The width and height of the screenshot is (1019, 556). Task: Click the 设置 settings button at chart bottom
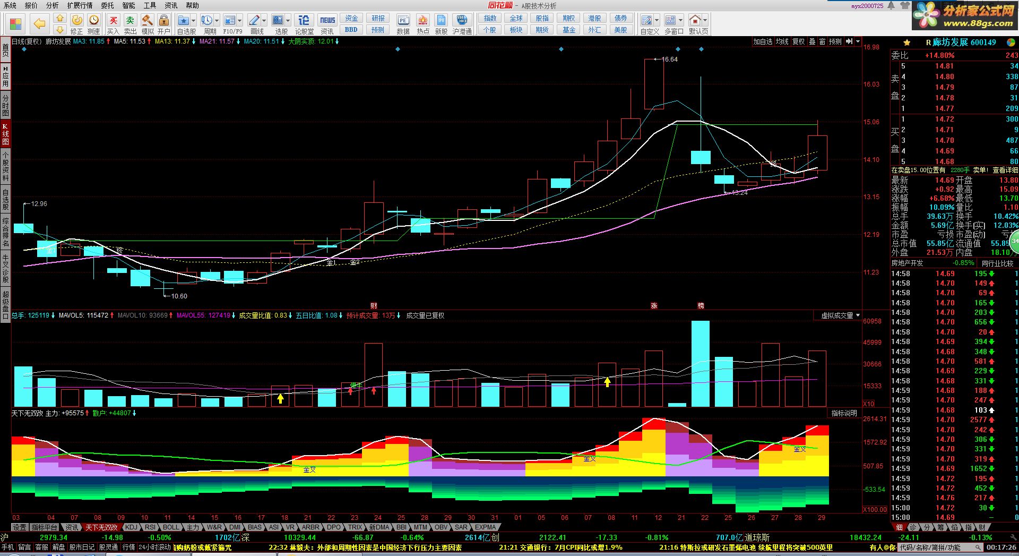coord(20,527)
